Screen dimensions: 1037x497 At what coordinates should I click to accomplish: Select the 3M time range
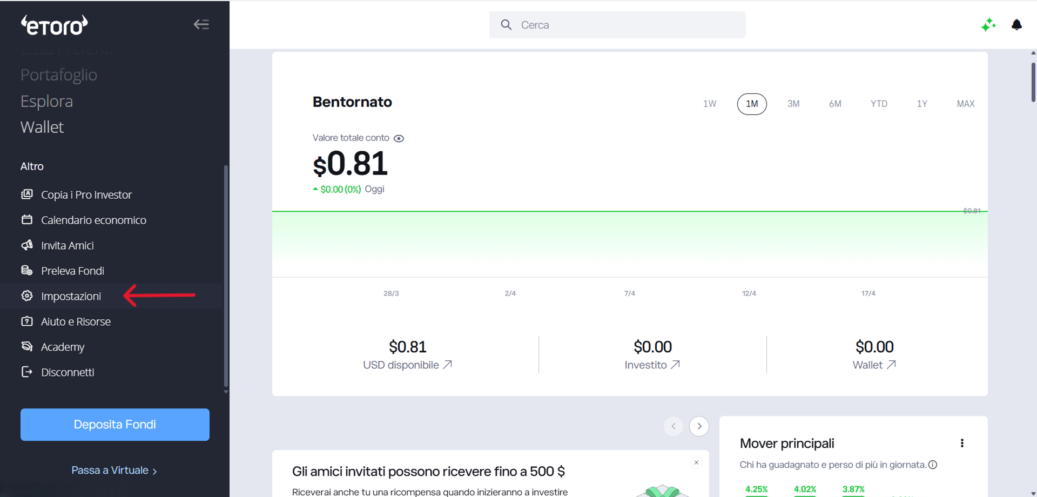click(x=793, y=104)
